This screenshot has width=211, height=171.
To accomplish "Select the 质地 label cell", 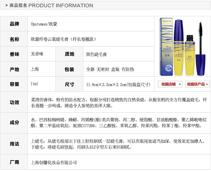I will (69, 54).
